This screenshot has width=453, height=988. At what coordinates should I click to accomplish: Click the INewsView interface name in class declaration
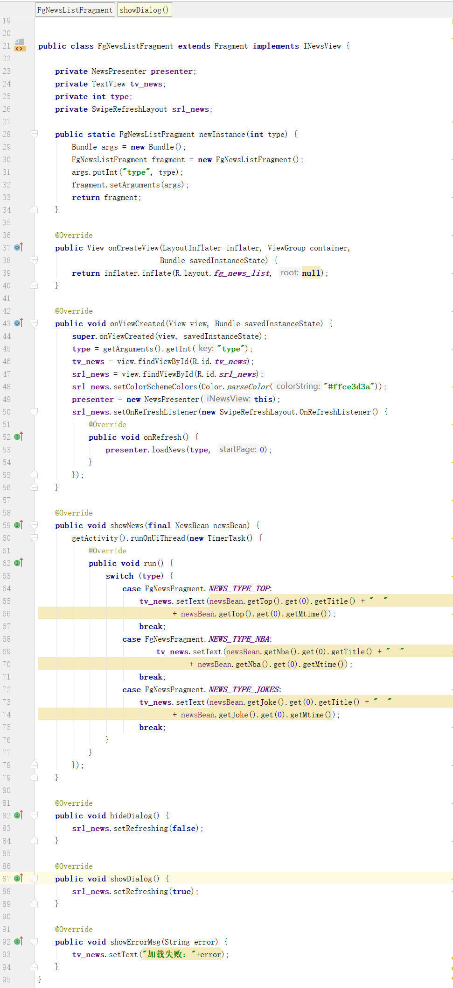pyautogui.click(x=322, y=46)
